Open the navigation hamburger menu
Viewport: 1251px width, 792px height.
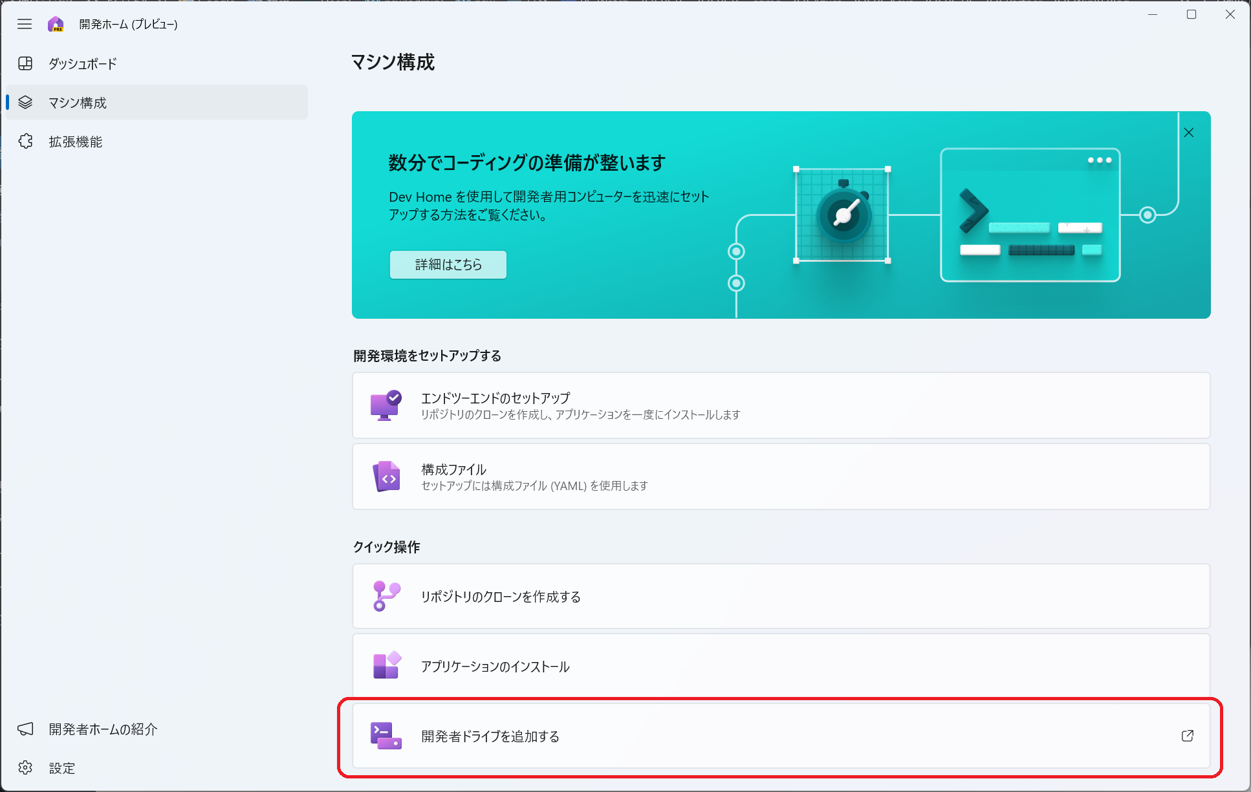click(25, 24)
